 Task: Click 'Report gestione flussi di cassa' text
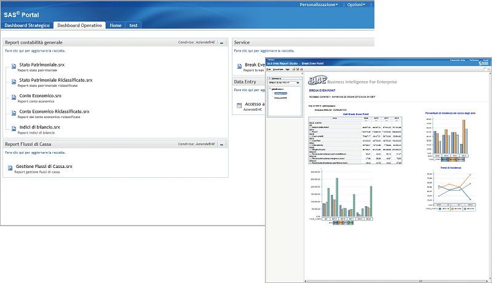[x=37, y=172]
